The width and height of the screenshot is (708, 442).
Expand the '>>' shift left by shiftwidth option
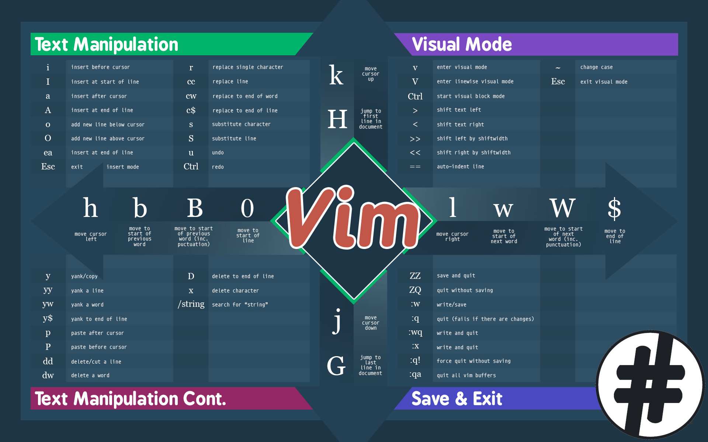tap(479, 138)
